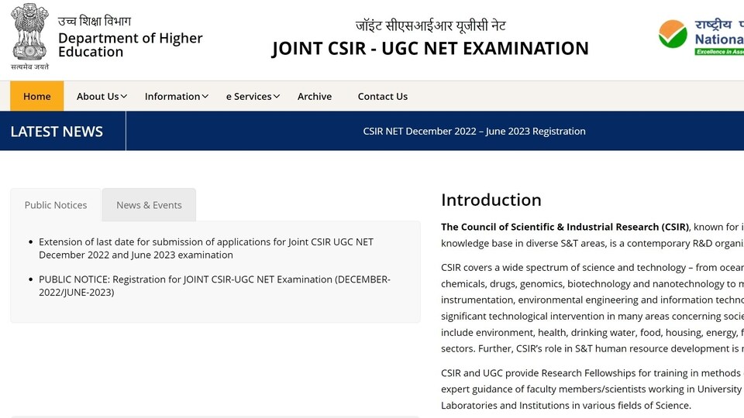Go to the Home menu item
Screen dimensions: 744x418
tap(37, 96)
